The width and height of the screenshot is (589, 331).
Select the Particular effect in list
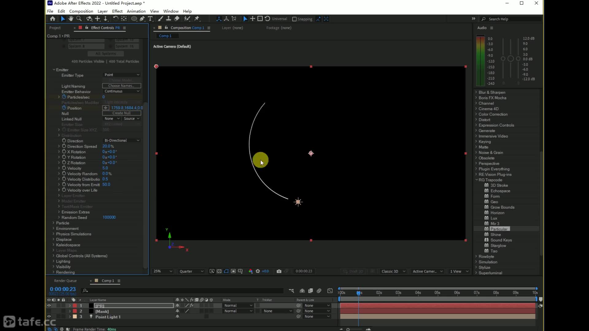[x=499, y=229]
